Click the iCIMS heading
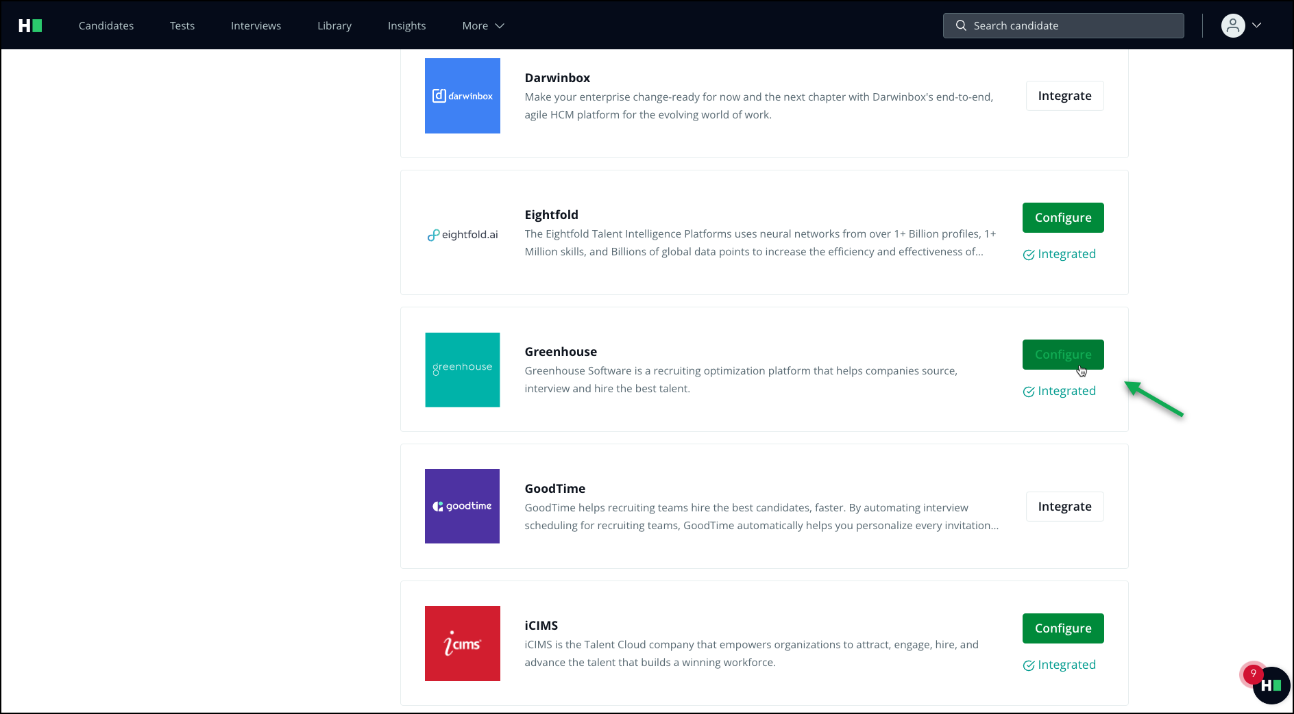1294x714 pixels. [541, 626]
